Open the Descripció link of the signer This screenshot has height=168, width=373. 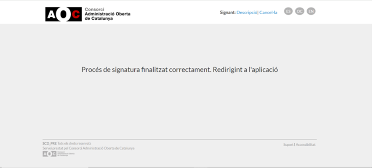(x=247, y=13)
